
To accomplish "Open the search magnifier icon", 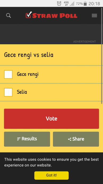I will coord(8,15).
